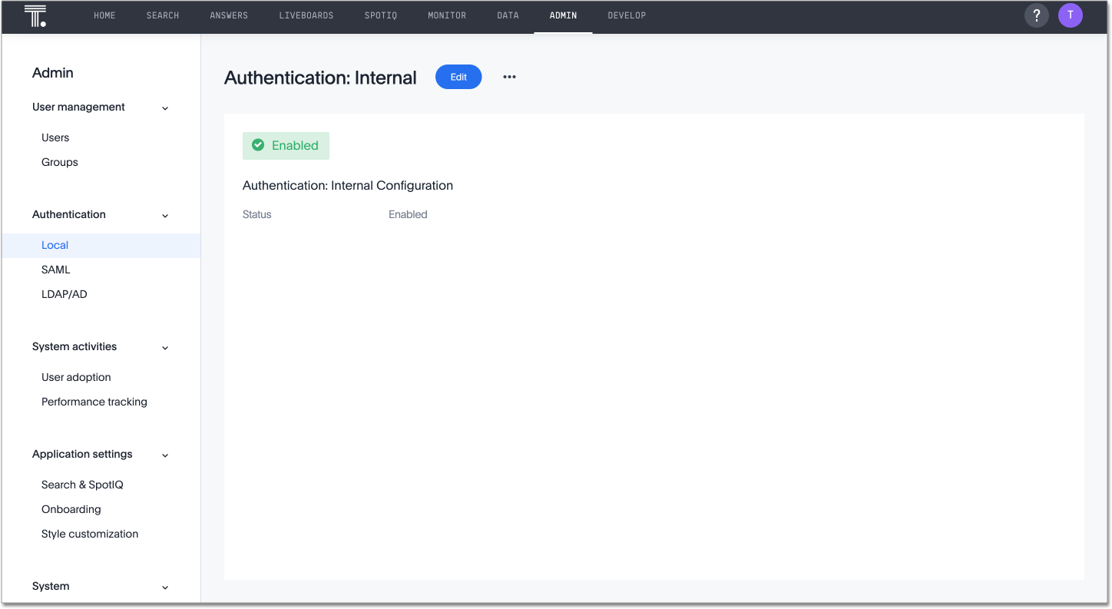Viewport: 1112px width, 609px height.
Task: Open the Users page
Action: click(x=55, y=137)
